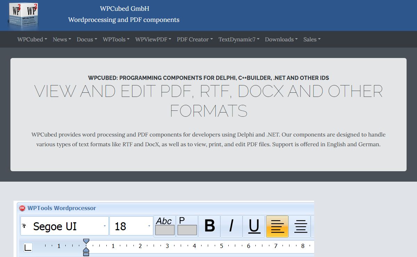Toggle Italic formatting
417x257 pixels.
[x=231, y=226]
